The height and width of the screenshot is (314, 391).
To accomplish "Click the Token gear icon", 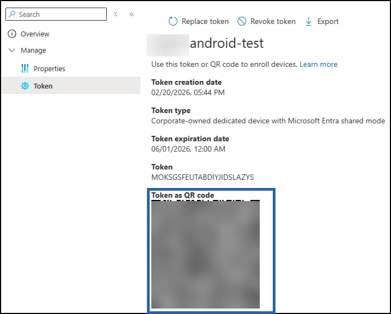I will point(25,86).
